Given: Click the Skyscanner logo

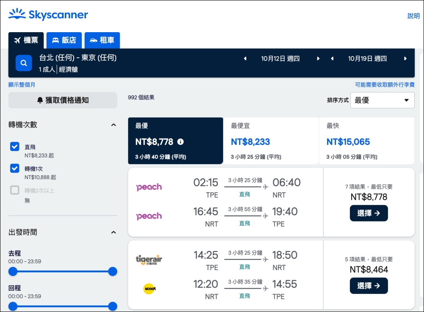Looking at the screenshot, I should coord(48,14).
